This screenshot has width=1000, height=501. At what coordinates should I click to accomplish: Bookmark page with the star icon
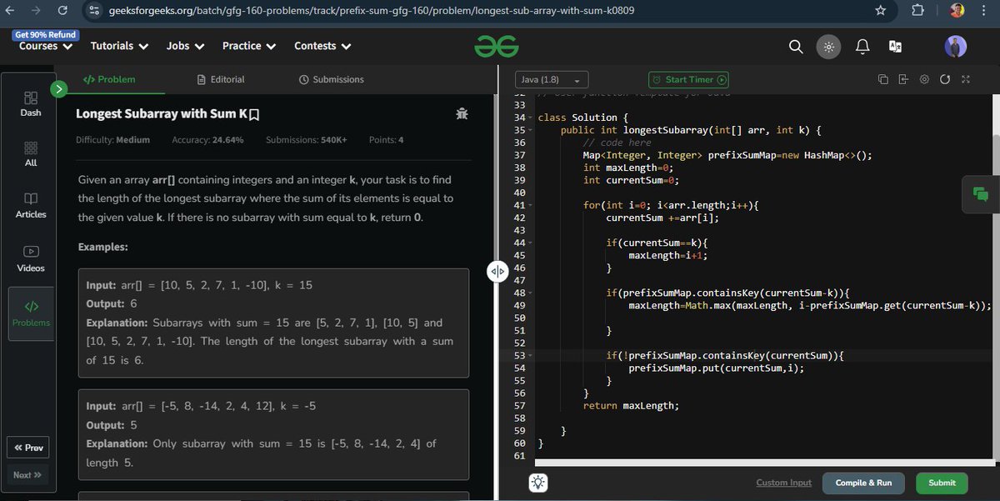click(x=881, y=11)
